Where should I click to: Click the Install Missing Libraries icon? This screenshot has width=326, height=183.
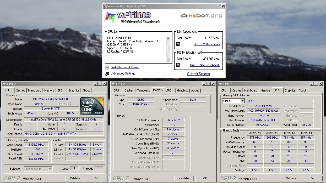coord(107,67)
